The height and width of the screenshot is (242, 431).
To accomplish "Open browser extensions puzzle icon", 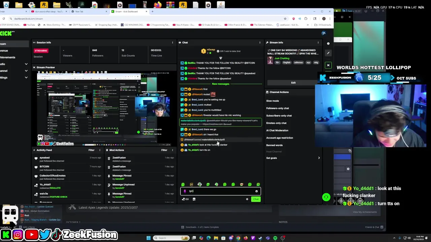I will (x=306, y=18).
